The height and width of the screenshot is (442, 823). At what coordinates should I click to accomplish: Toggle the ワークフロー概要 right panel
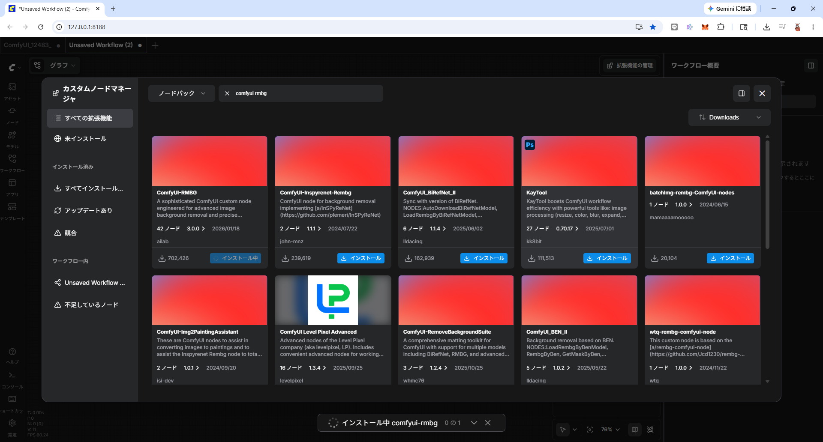811,66
